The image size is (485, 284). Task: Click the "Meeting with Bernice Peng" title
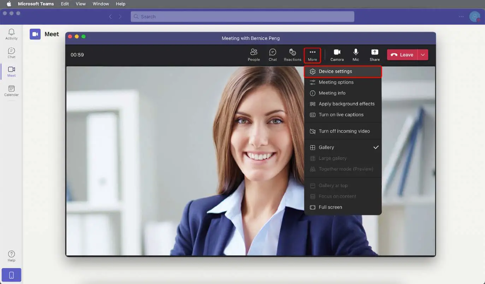coord(250,38)
